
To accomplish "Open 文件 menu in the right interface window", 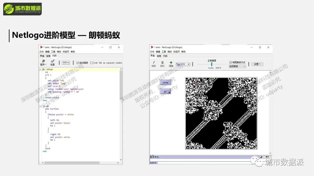I will (152, 52).
